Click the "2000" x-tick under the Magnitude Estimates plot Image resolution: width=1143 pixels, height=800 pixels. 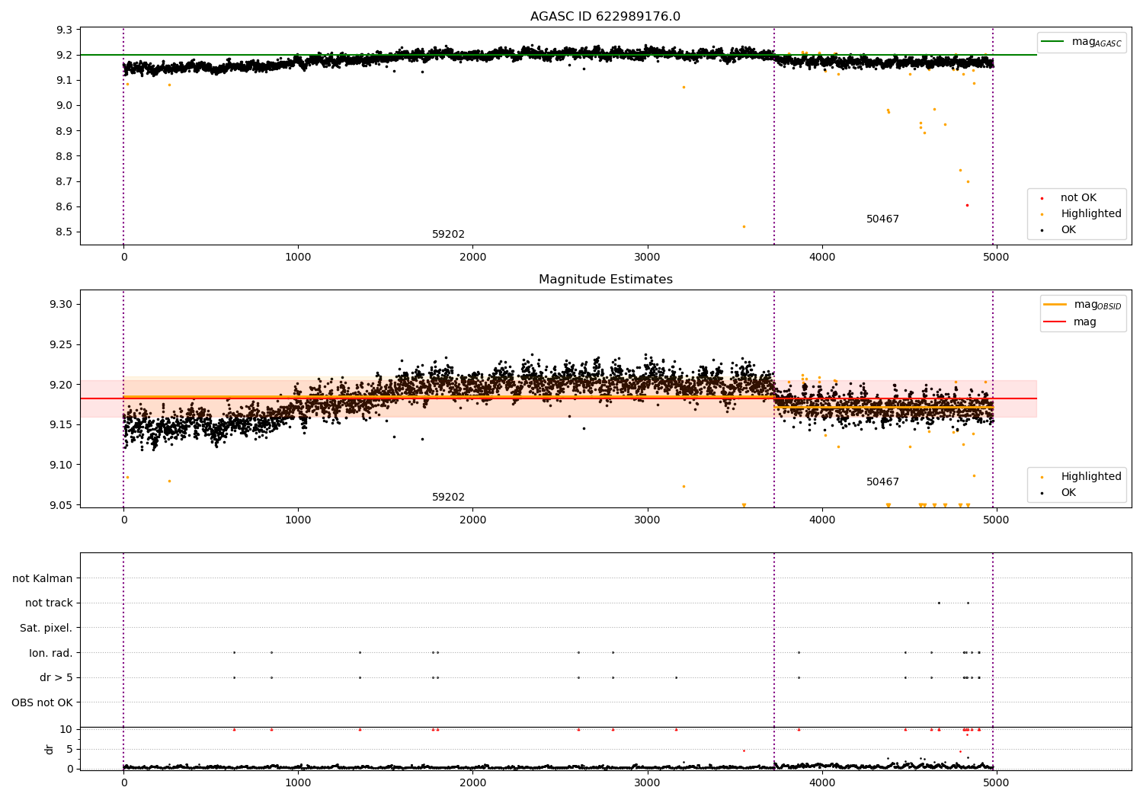473,520
